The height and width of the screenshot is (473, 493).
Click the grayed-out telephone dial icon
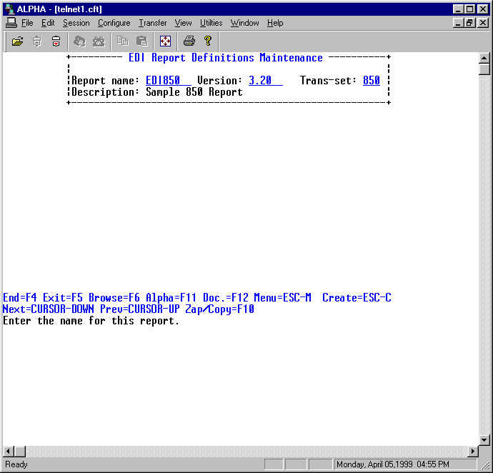tap(99, 41)
